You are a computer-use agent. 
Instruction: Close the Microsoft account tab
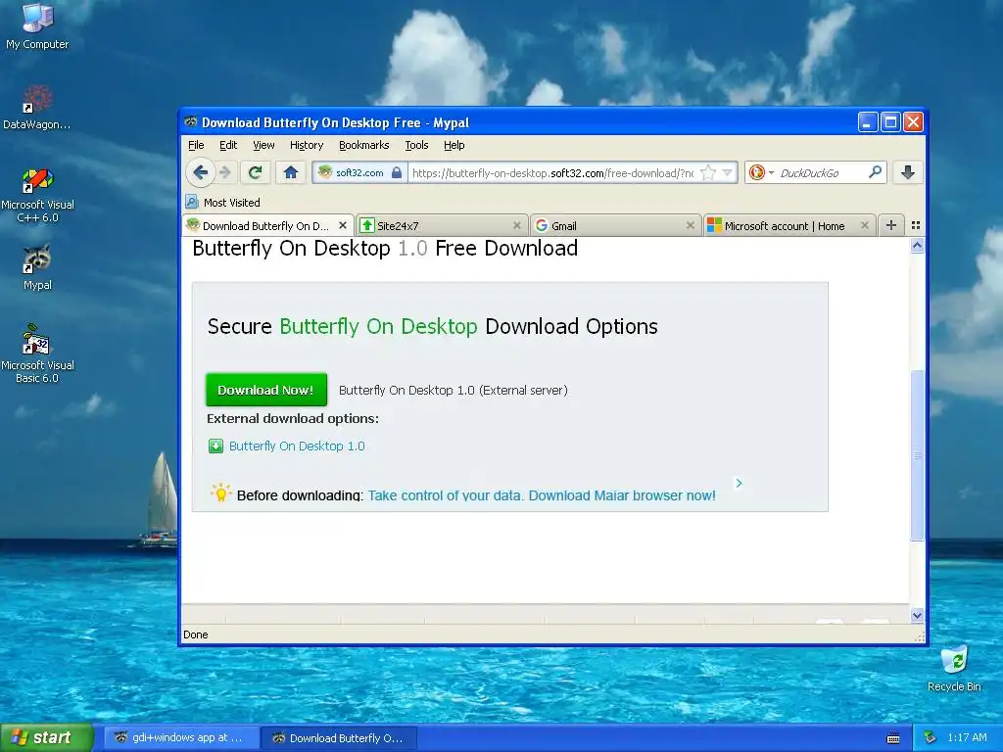865,226
